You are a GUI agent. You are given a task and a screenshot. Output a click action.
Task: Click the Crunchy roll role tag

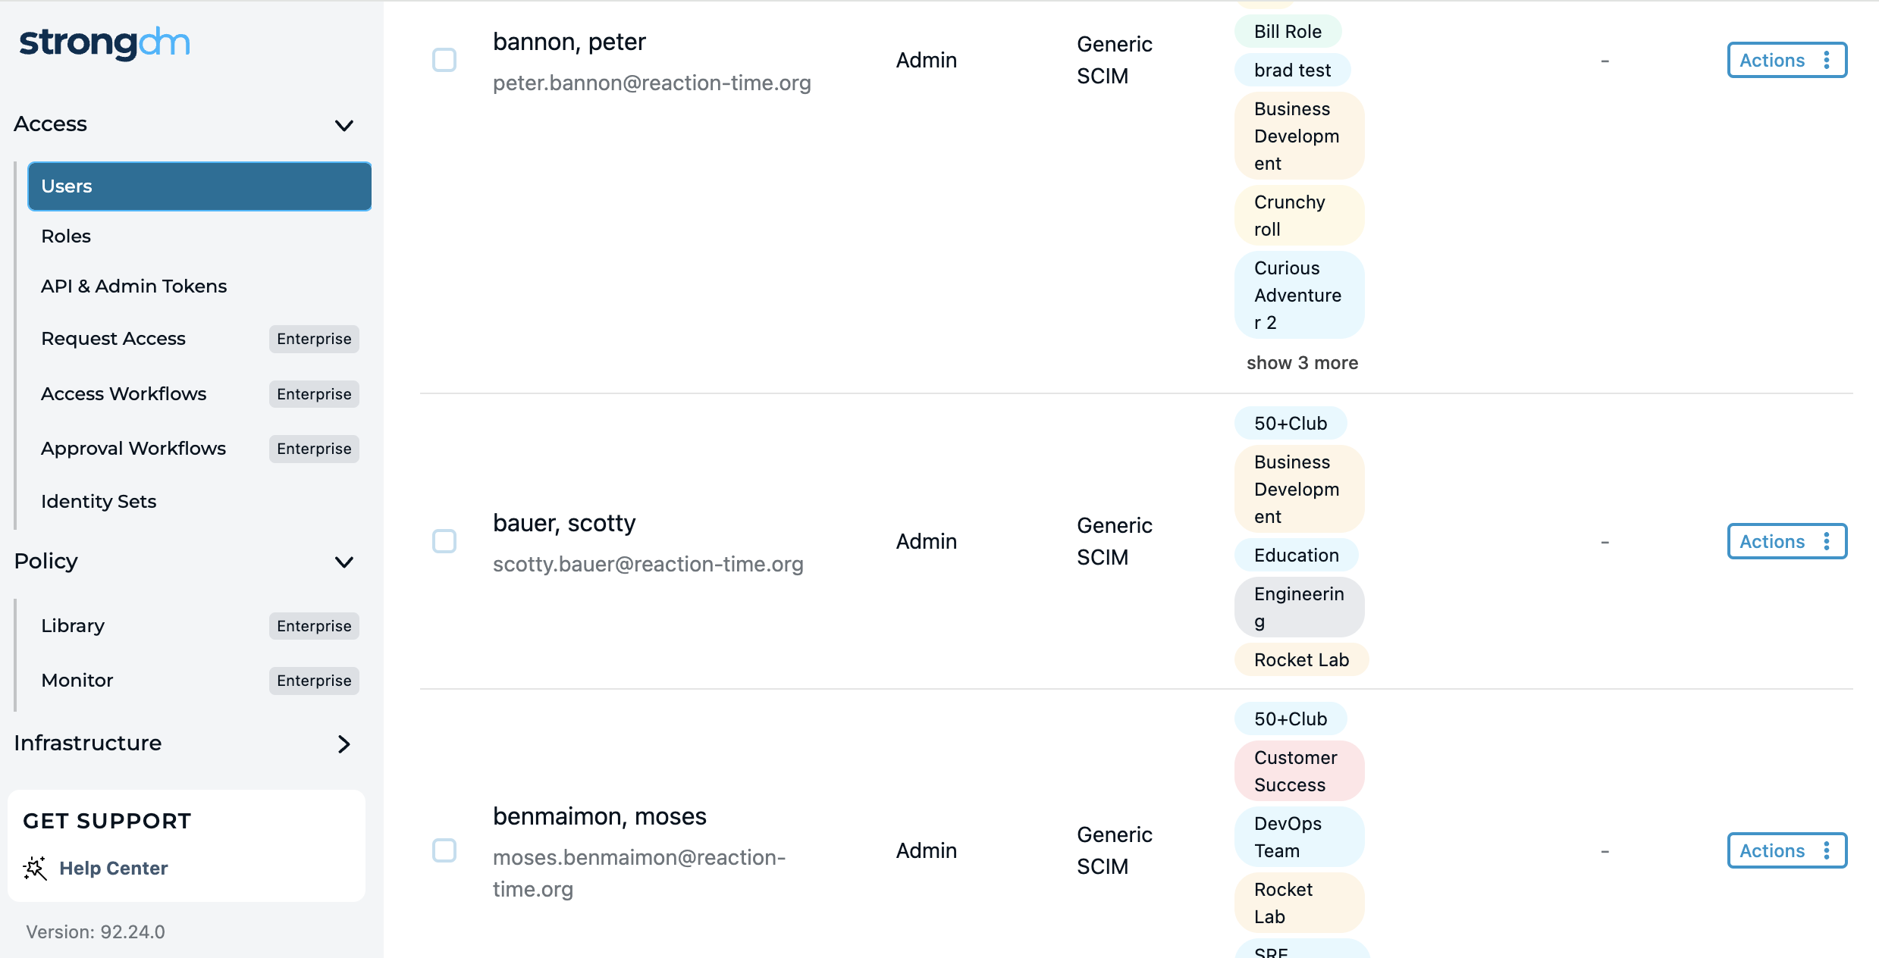(1299, 216)
